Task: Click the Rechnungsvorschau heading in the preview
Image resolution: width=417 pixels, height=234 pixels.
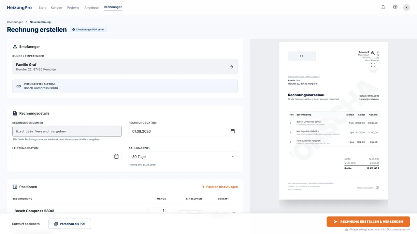Action: pos(306,95)
